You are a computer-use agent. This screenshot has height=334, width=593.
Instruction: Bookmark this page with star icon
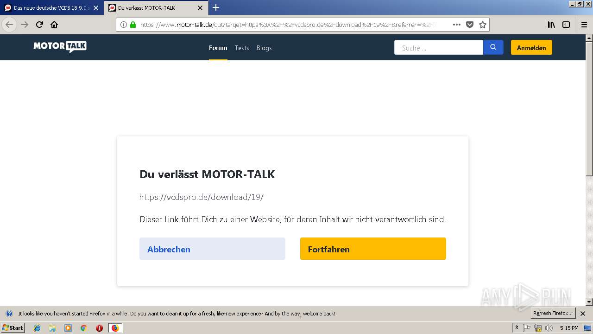(x=483, y=25)
